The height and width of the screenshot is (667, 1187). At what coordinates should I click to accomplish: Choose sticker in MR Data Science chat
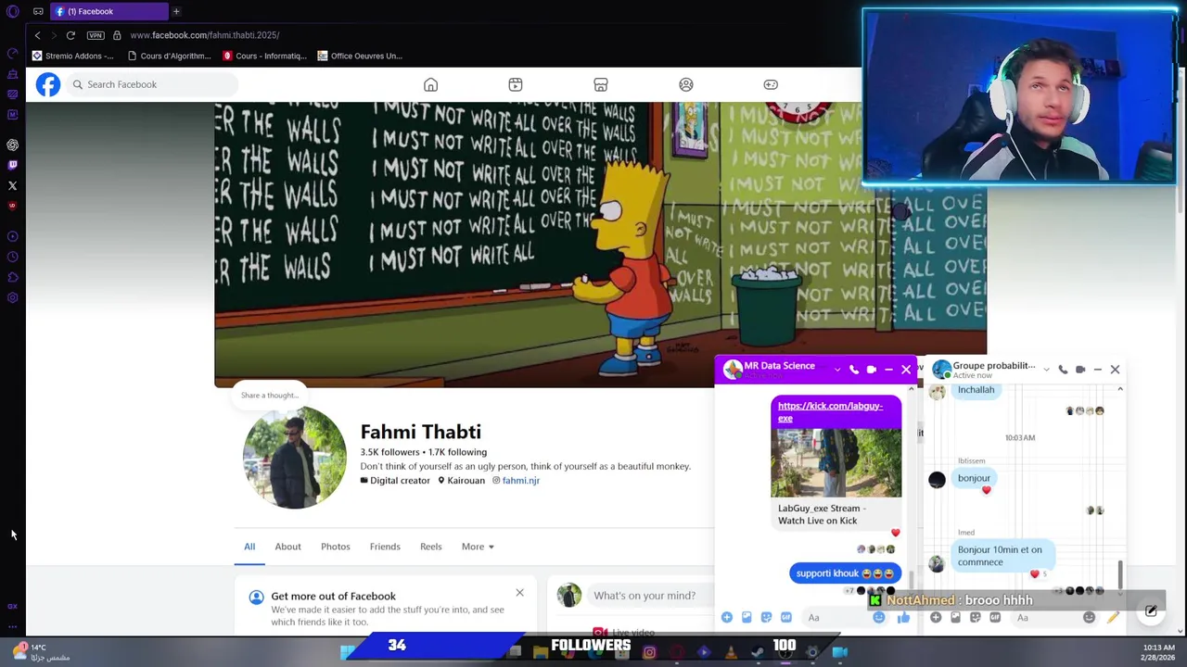coord(766,617)
